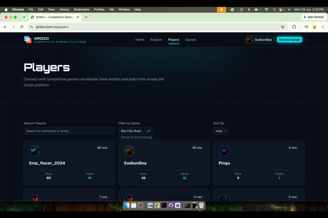Viewport: 328px width, 218px height.
Task: Click the Browse Games button
Action: 289,40
